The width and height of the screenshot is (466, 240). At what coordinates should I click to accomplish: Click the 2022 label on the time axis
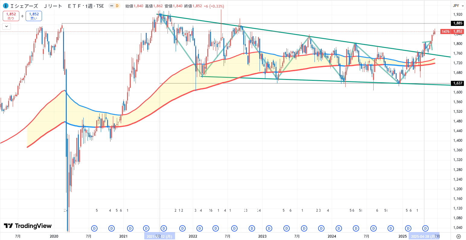click(193, 236)
